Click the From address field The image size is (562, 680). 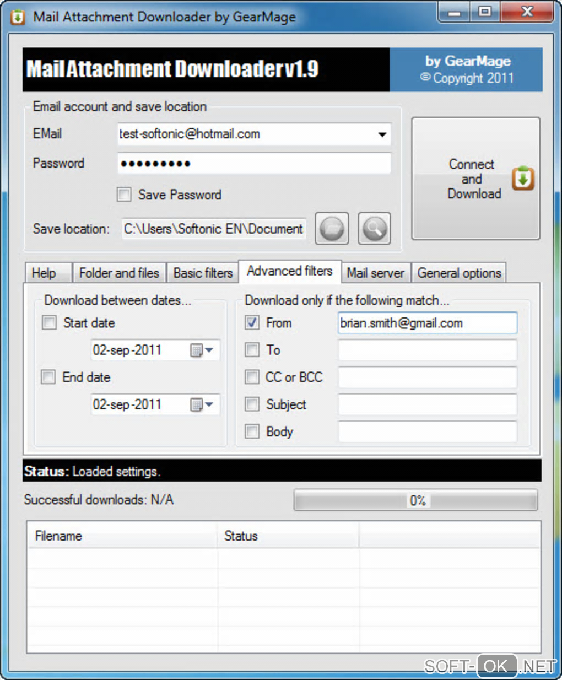tap(428, 323)
